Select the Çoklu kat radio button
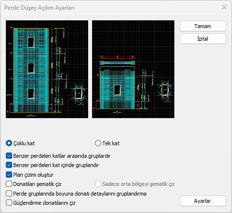232x213 pixels. (x=9, y=143)
